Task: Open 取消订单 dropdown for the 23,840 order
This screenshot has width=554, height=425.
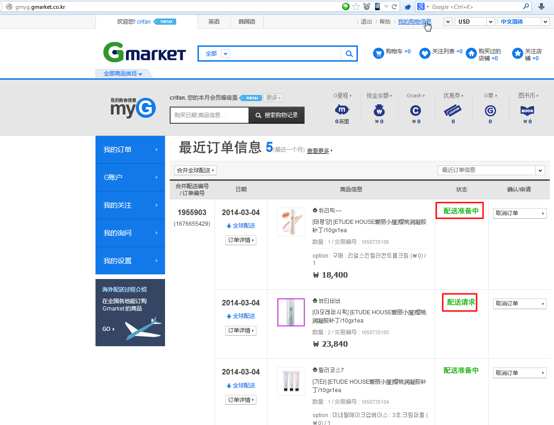Action: [x=520, y=304]
